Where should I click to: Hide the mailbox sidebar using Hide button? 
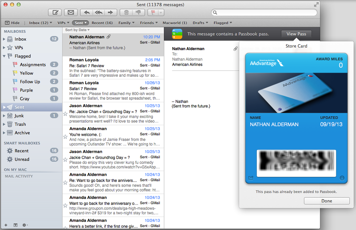(12, 23)
